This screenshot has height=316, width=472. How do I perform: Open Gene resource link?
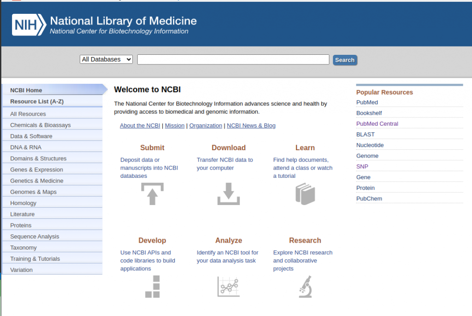(x=363, y=177)
